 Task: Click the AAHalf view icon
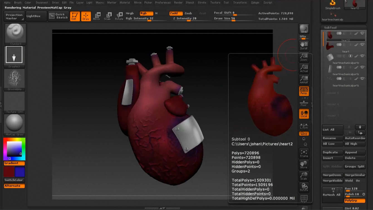pos(304,79)
